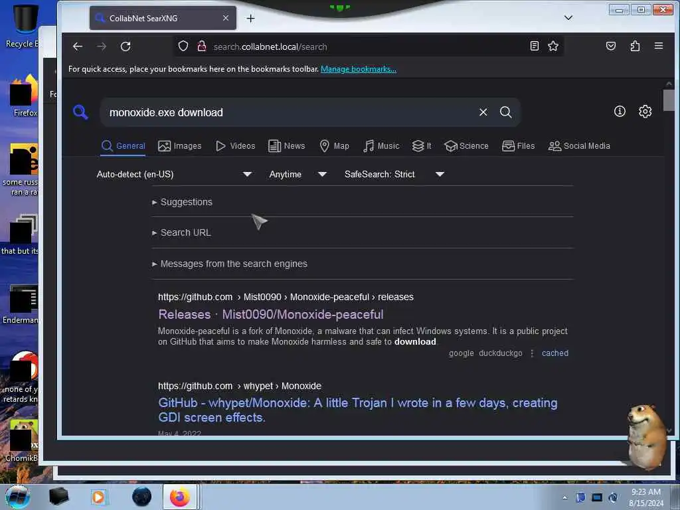Switch to the Science category tab
The height and width of the screenshot is (510, 680).
point(467,146)
